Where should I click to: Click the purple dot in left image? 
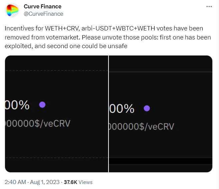click(42, 105)
